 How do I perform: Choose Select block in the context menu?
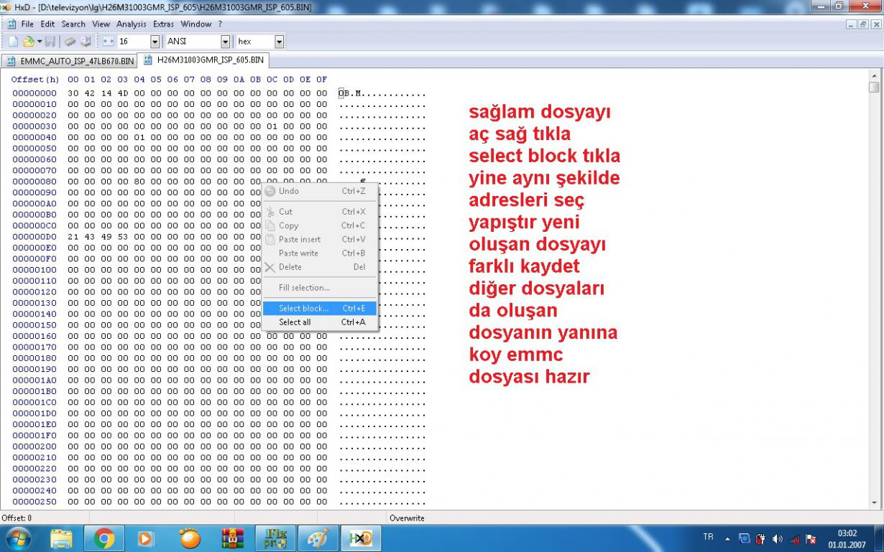pyautogui.click(x=303, y=309)
